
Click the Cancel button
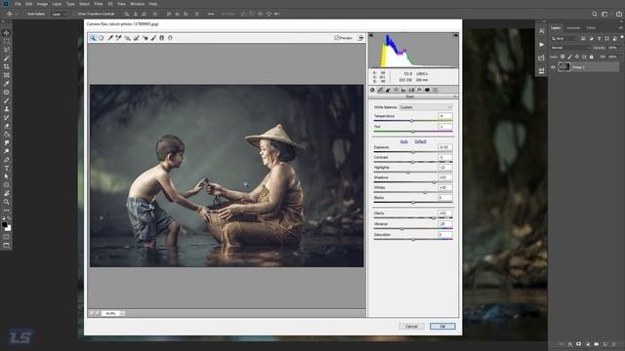tap(411, 327)
